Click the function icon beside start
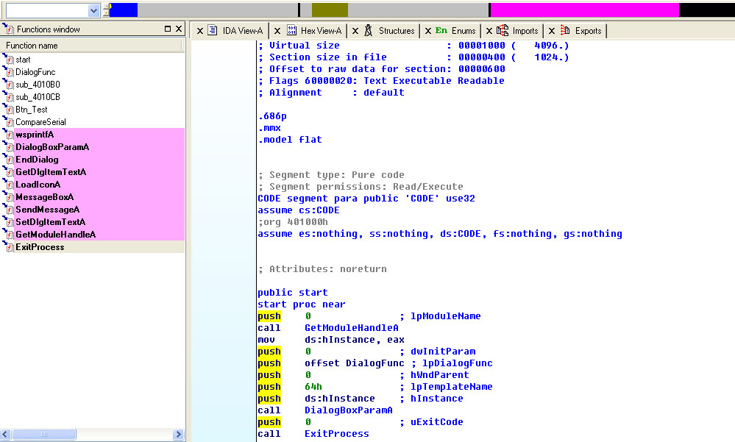735x442 pixels. (x=8, y=59)
